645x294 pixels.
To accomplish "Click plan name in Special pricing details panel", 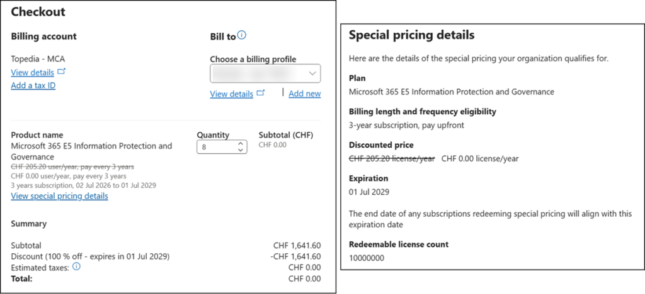I will 451,92.
